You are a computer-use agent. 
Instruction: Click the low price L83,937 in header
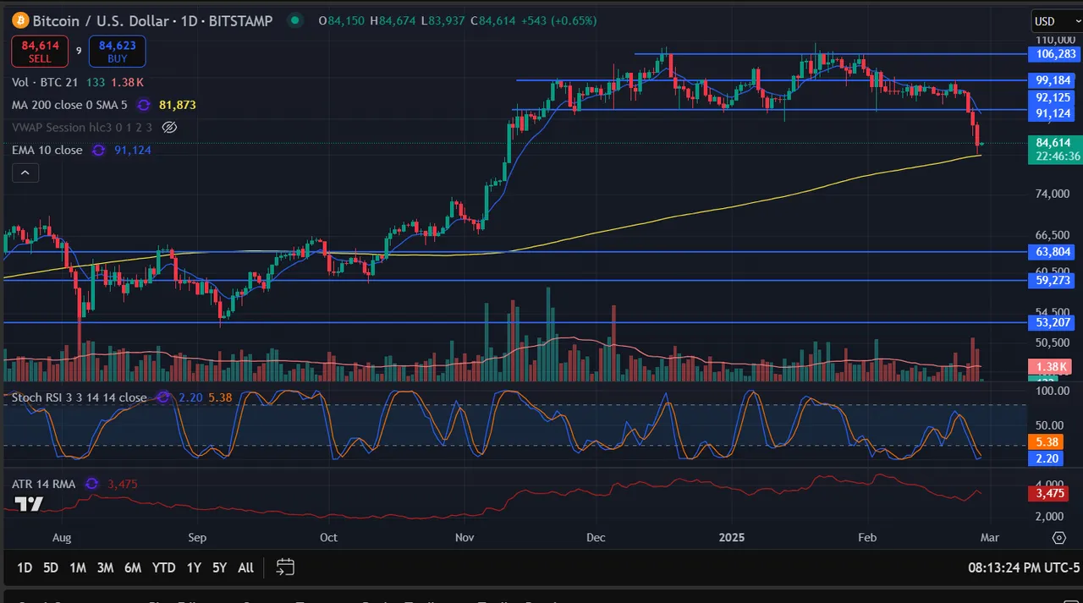pos(444,20)
